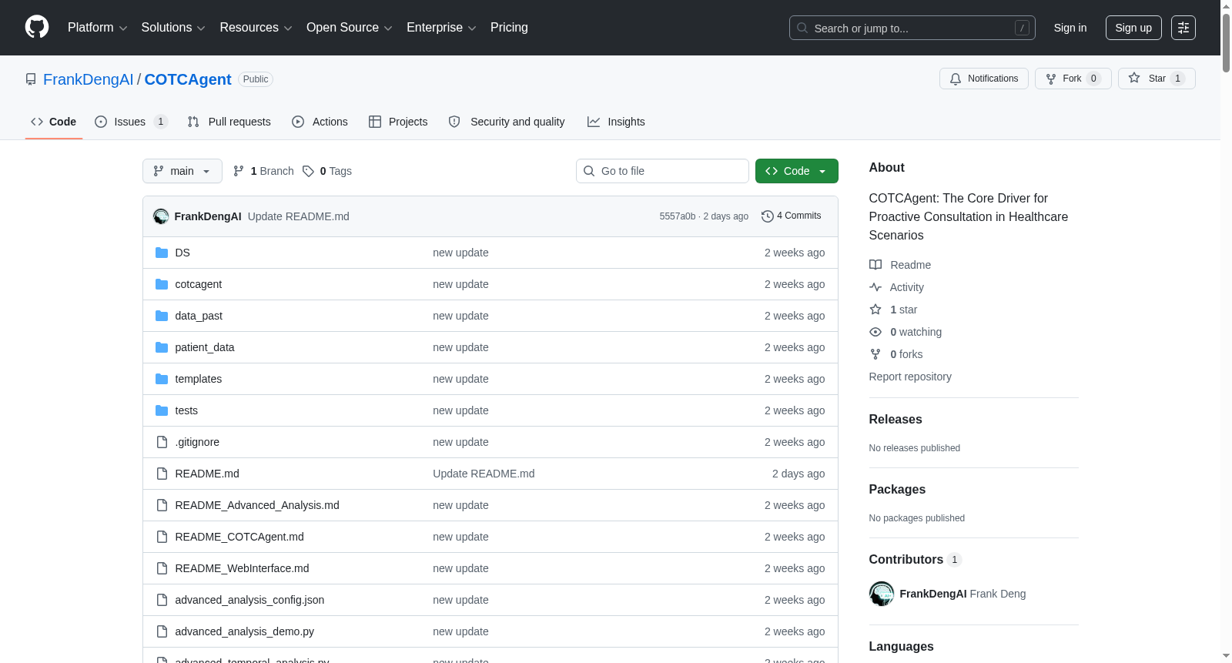Click the contributor avatar of Frank Deng
Screen dimensions: 1232x663
882,594
